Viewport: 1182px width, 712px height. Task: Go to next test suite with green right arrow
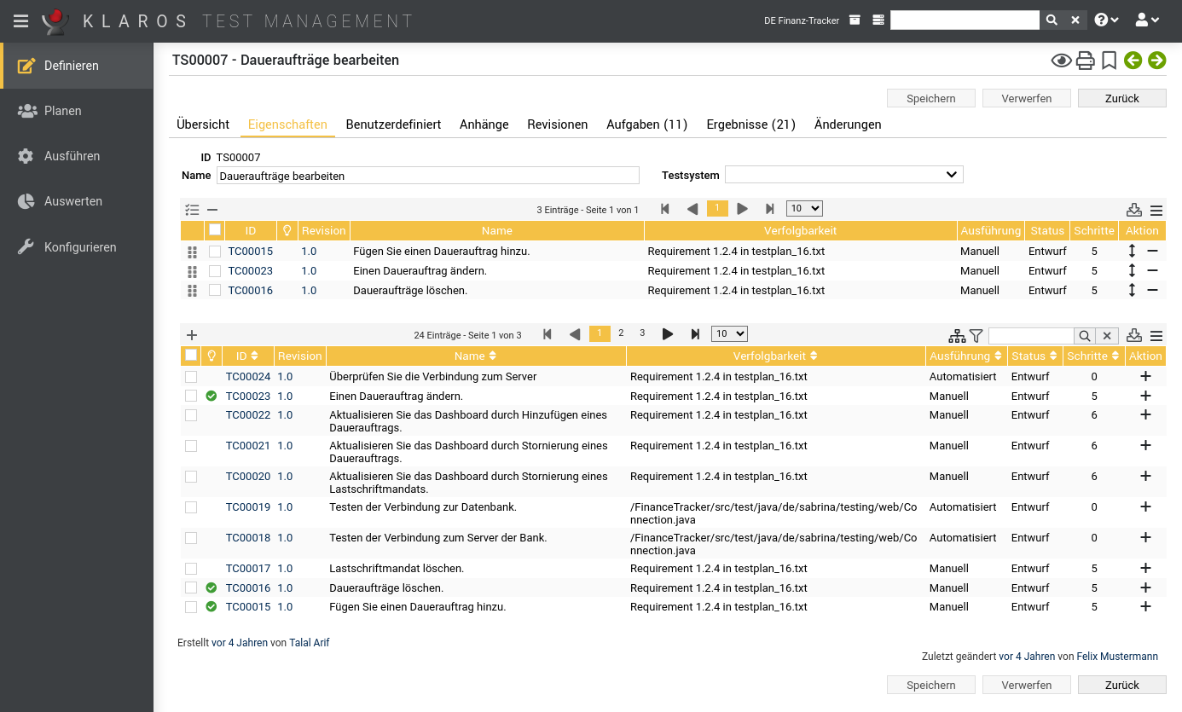click(x=1156, y=60)
